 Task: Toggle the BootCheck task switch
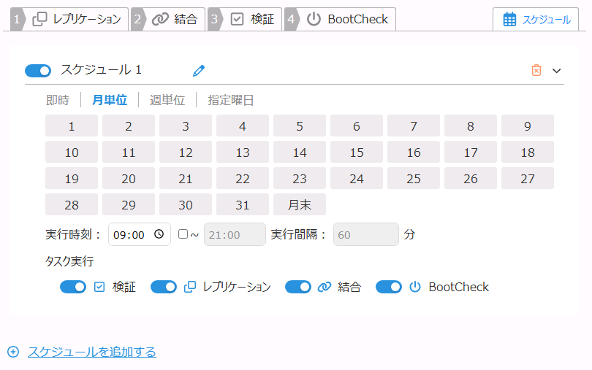[389, 287]
